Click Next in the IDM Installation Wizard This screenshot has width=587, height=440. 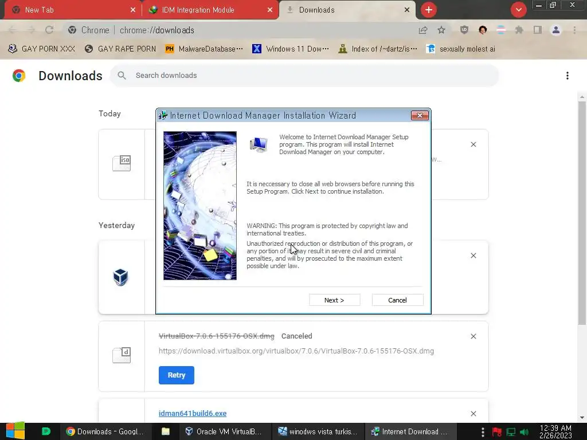click(x=334, y=300)
